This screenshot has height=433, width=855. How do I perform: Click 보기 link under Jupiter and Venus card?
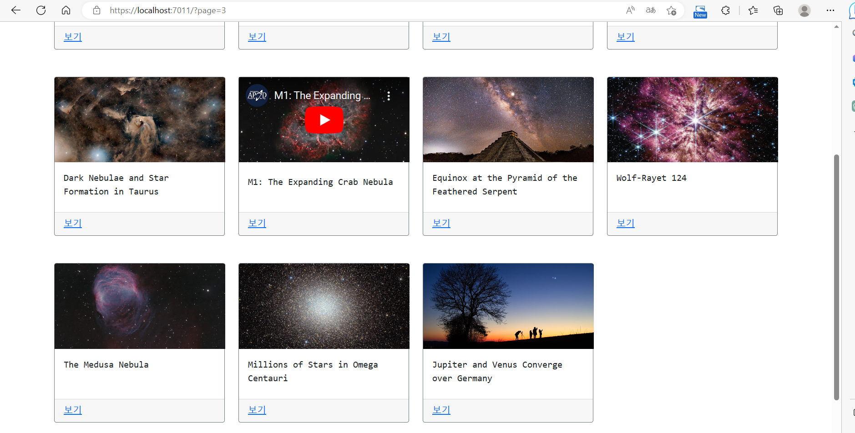point(441,410)
